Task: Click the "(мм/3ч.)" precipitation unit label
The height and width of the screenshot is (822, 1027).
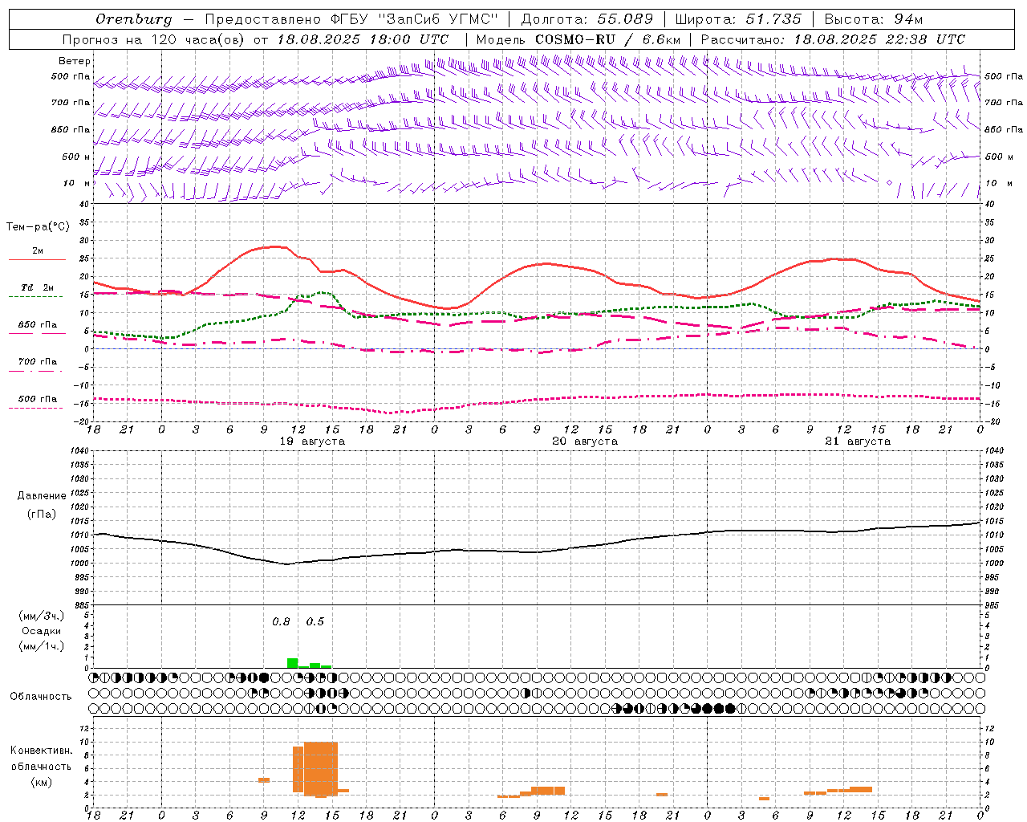Action: point(42,616)
